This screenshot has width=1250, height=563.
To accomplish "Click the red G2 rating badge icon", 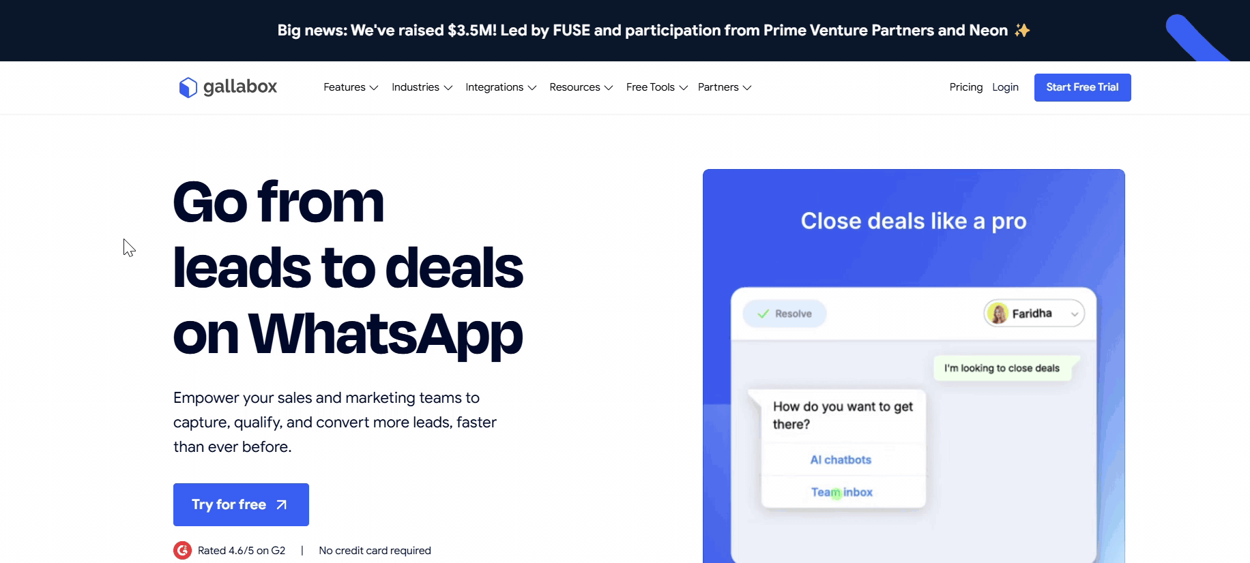I will coord(182,550).
